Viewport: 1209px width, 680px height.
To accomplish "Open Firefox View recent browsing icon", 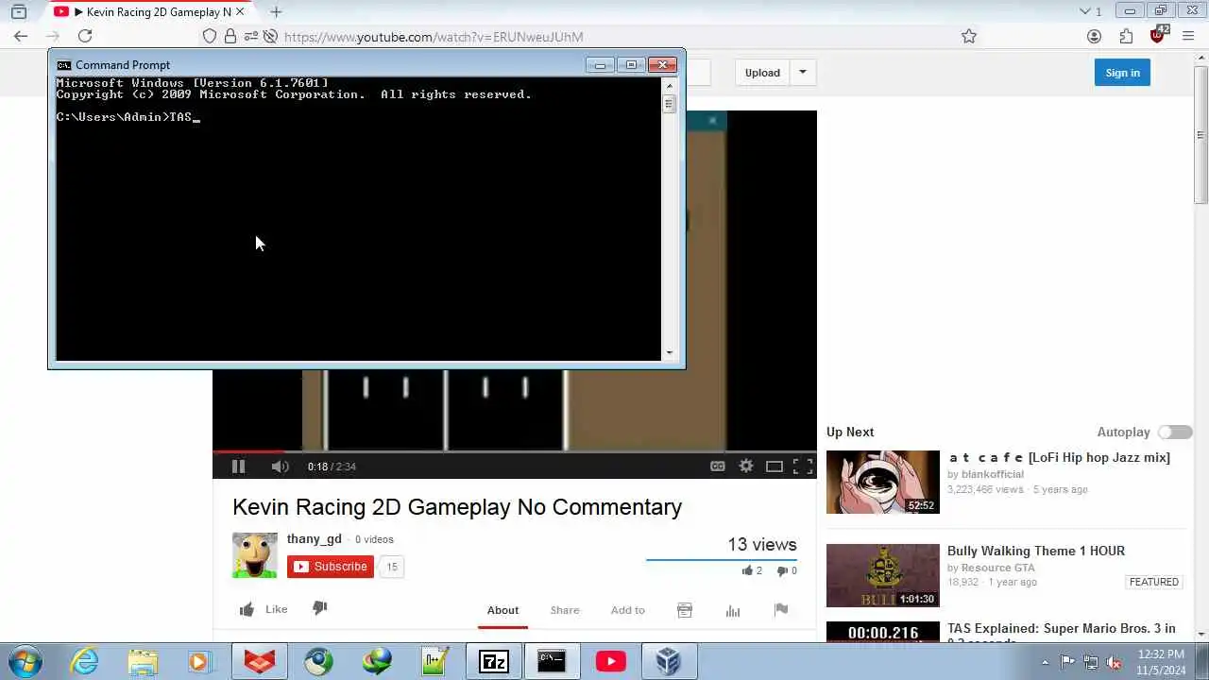I will (x=19, y=11).
